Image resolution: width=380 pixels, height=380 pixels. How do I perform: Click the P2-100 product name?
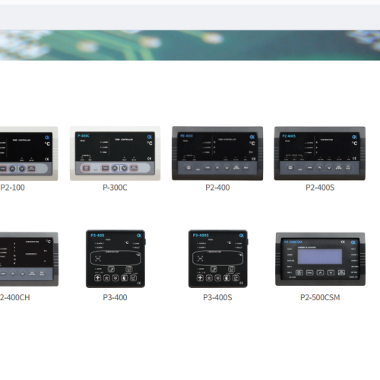coord(12,188)
